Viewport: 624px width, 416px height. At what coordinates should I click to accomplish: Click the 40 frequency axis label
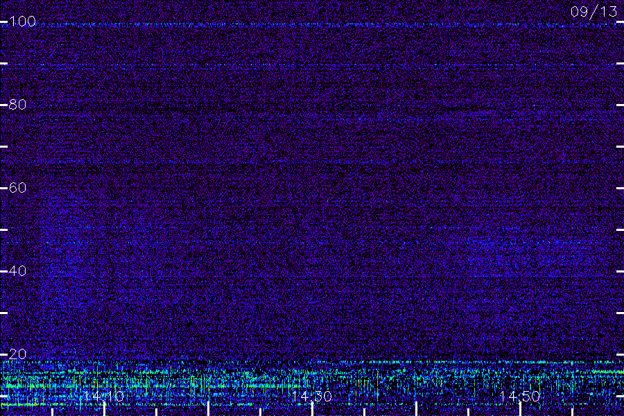[x=17, y=271]
